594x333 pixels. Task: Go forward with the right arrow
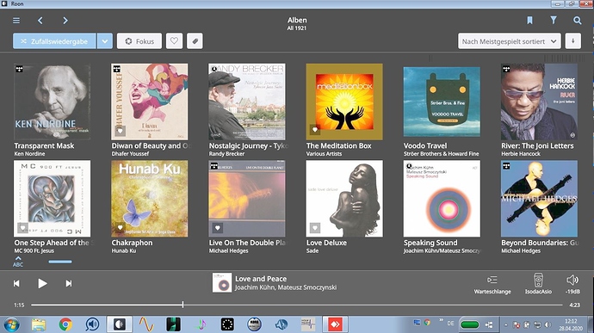[x=65, y=21]
